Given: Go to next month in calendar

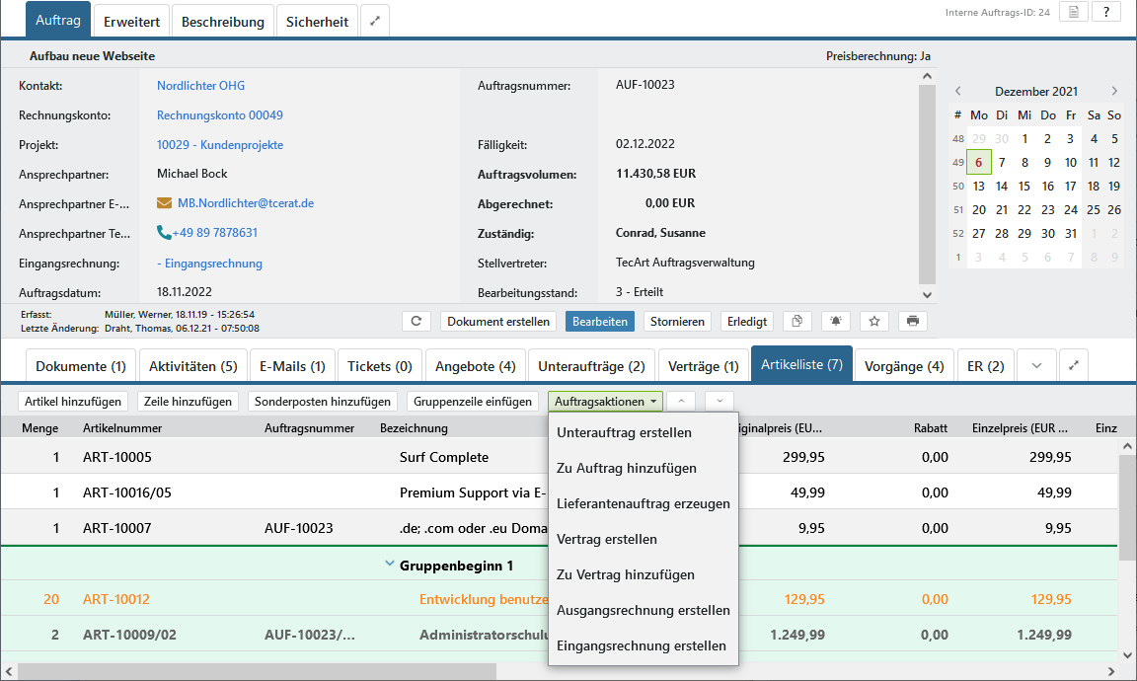Looking at the screenshot, I should point(1114,91).
